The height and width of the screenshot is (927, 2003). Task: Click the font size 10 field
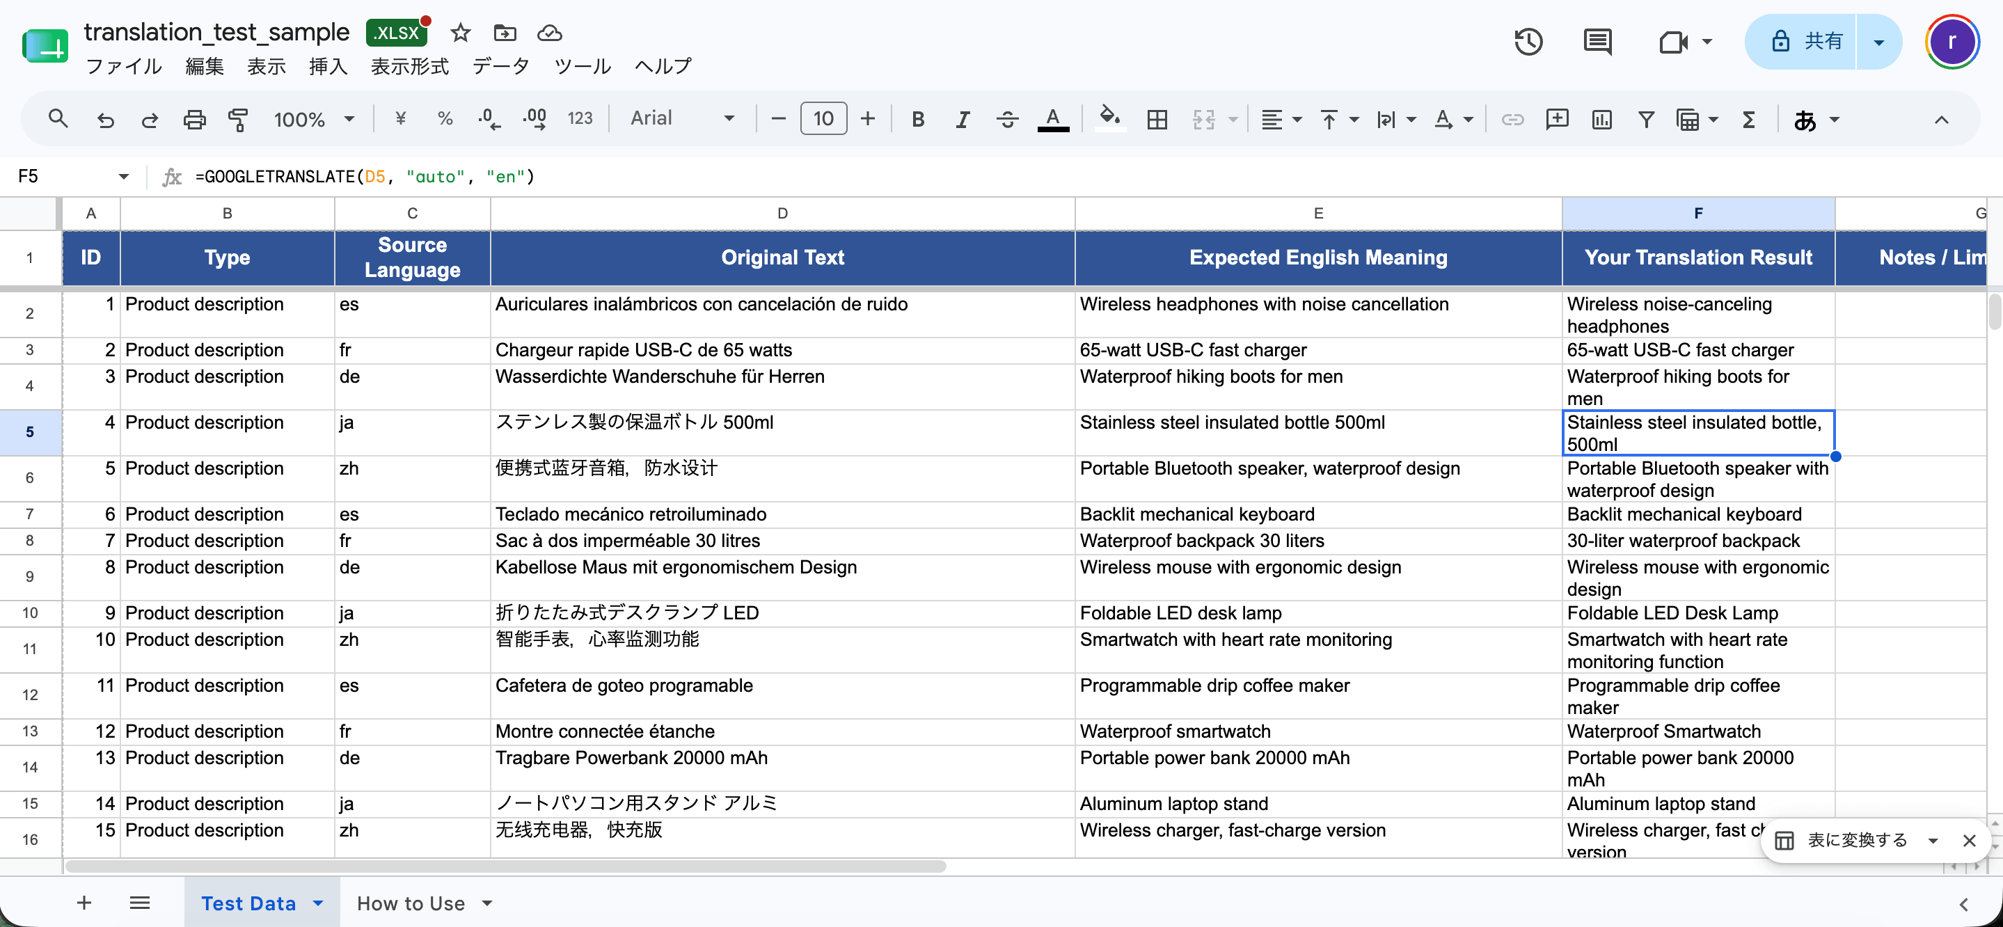pyautogui.click(x=823, y=119)
